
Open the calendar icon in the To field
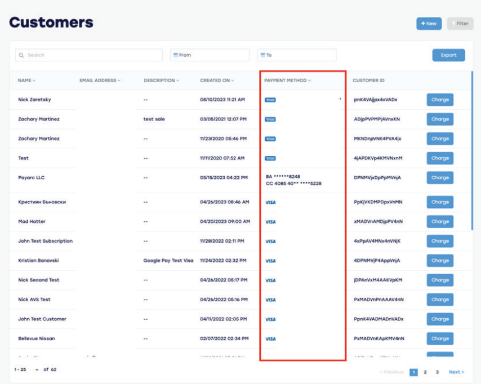(x=261, y=55)
